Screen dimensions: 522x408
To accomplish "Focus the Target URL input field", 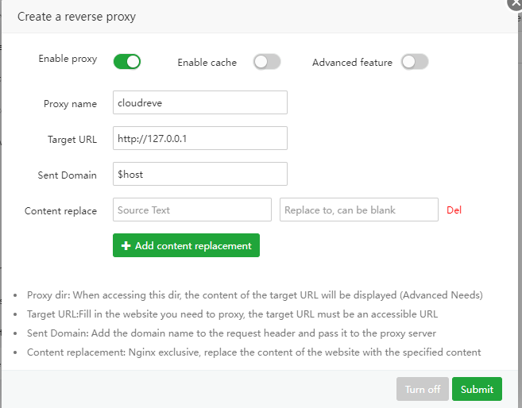I will point(200,138).
